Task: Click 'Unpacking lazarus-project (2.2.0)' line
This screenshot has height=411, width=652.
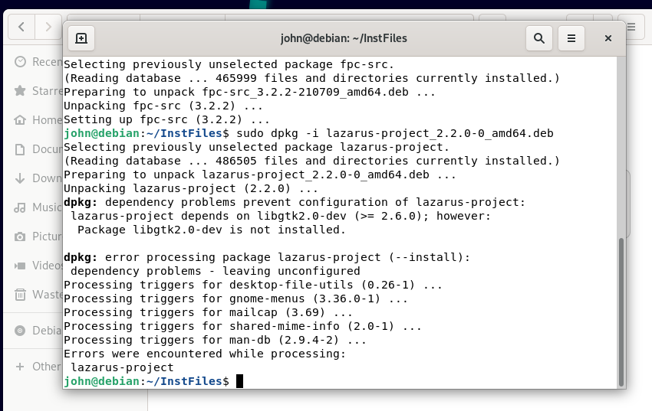Action: (191, 188)
